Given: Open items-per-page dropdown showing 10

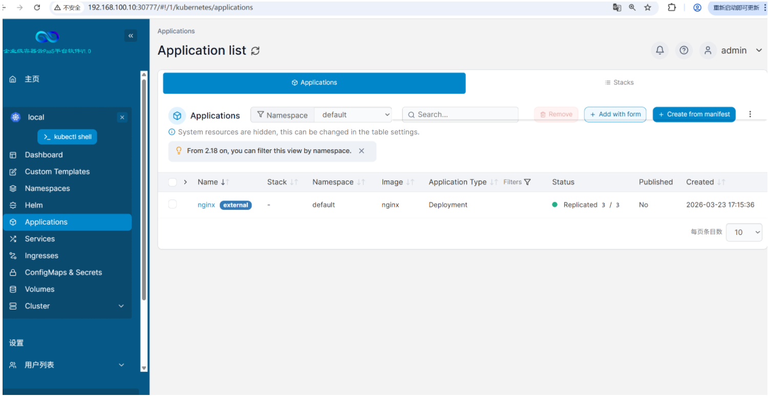Looking at the screenshot, I should coord(744,232).
